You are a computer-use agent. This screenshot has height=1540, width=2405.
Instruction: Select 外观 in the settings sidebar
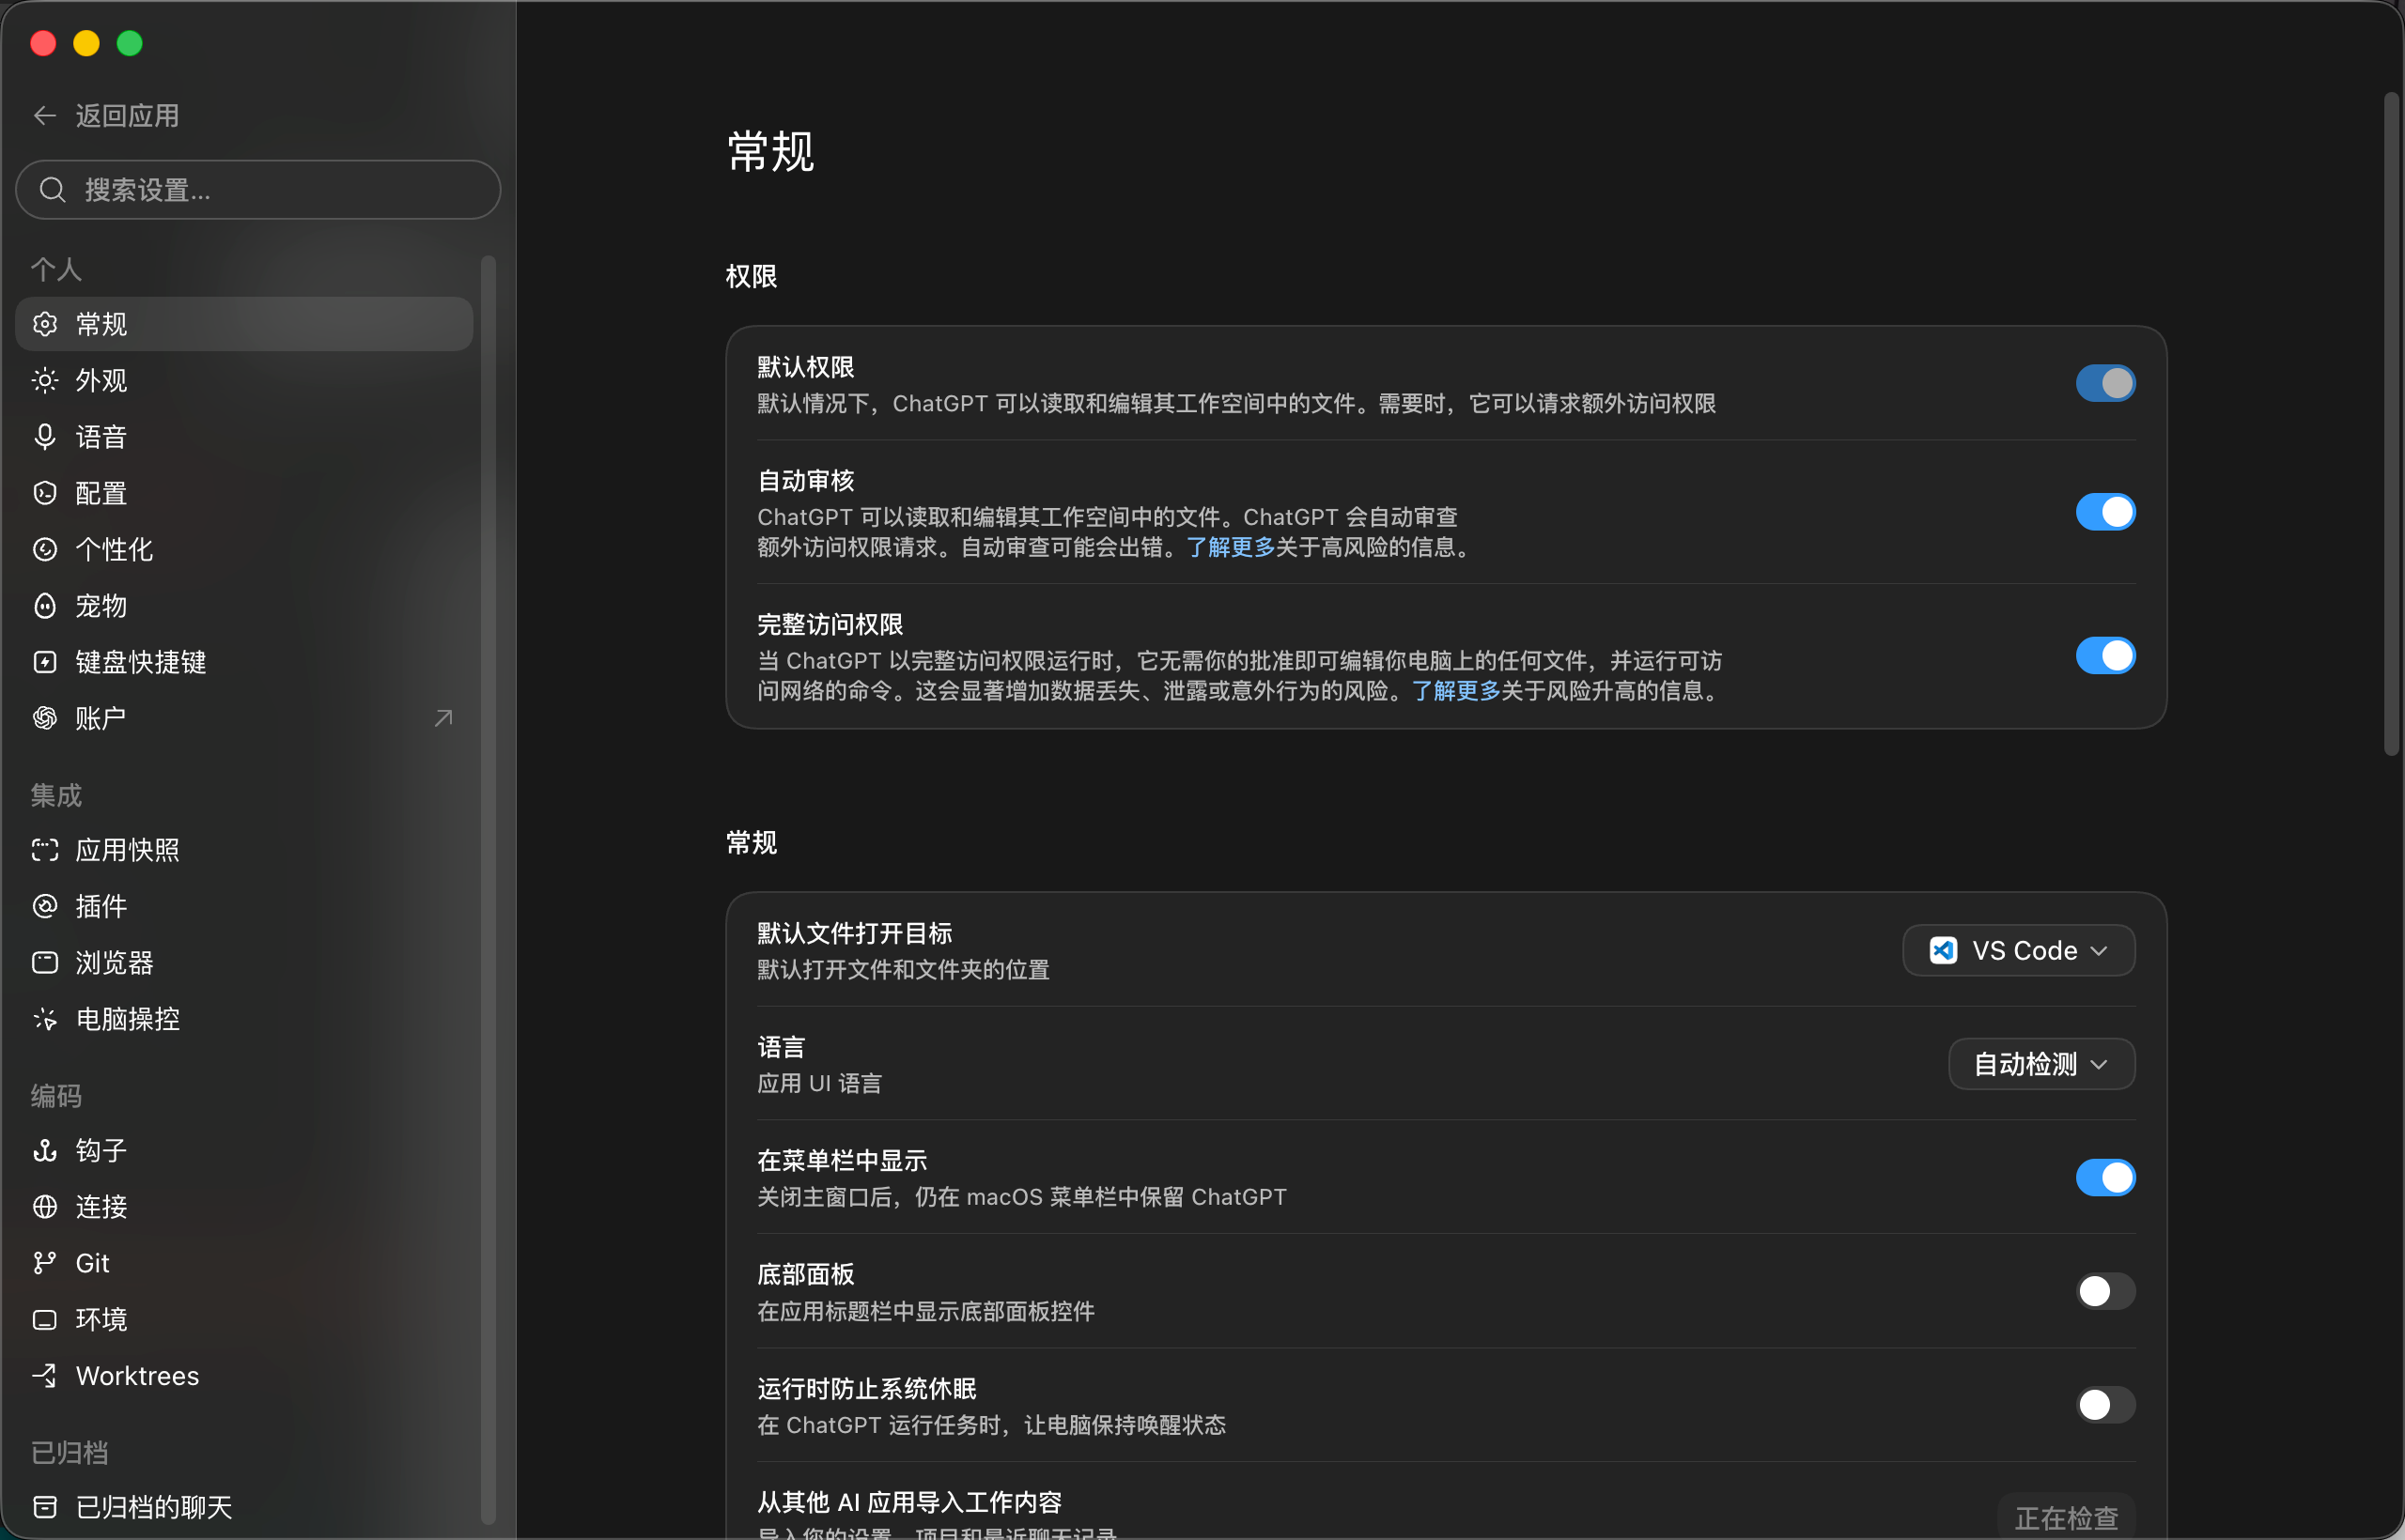click(244, 380)
